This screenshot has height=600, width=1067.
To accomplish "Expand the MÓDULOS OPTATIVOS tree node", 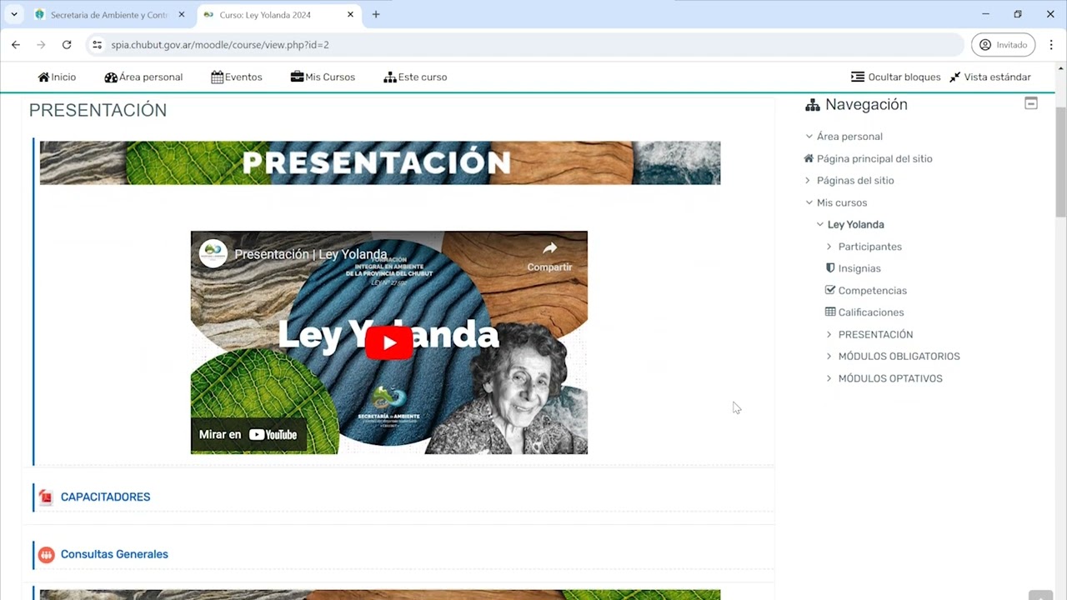I will [829, 378].
